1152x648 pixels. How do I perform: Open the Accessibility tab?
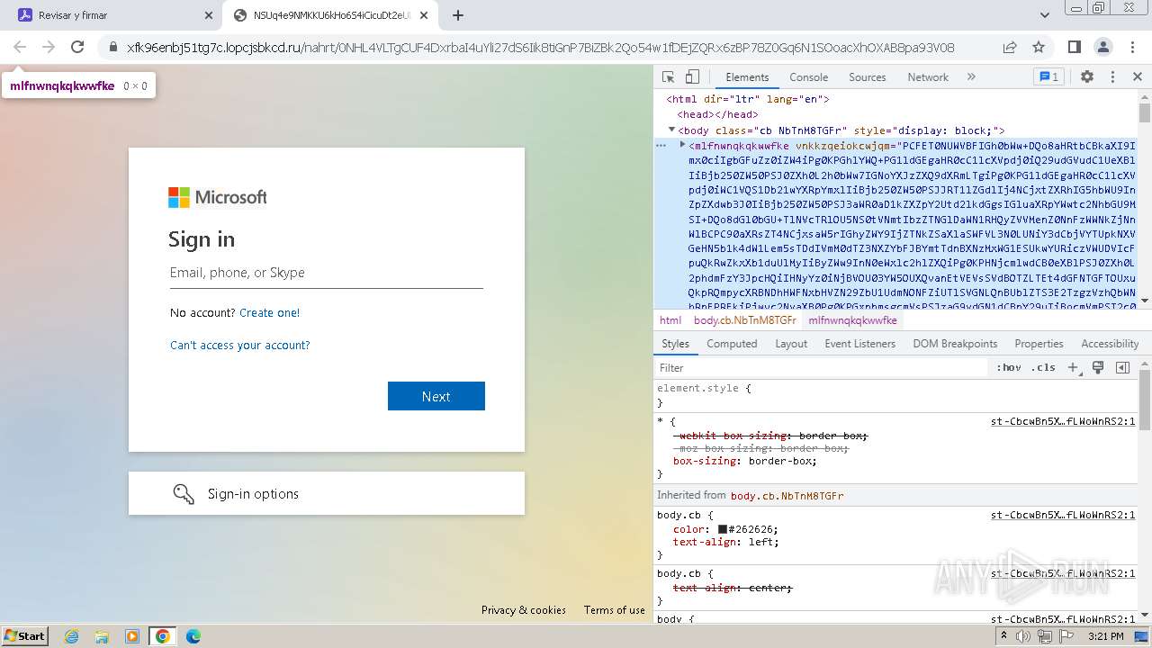tap(1110, 344)
